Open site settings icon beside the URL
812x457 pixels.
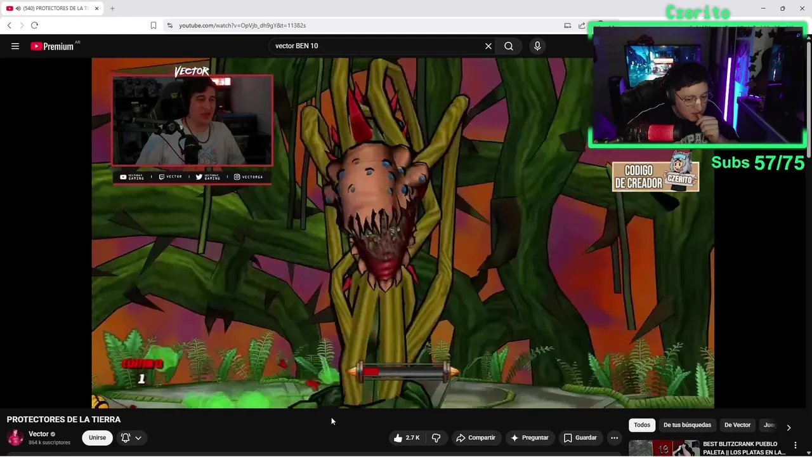tap(169, 25)
